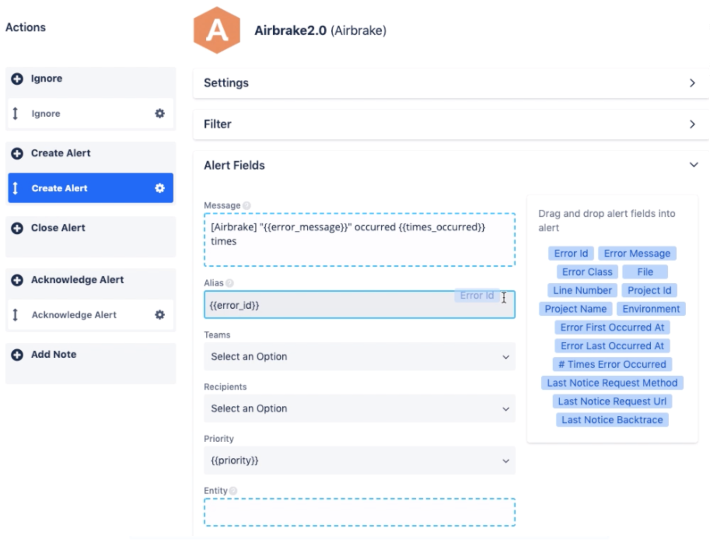Click the reorder handle on Acknowledge Alert row
710x550 pixels.
[x=15, y=315]
